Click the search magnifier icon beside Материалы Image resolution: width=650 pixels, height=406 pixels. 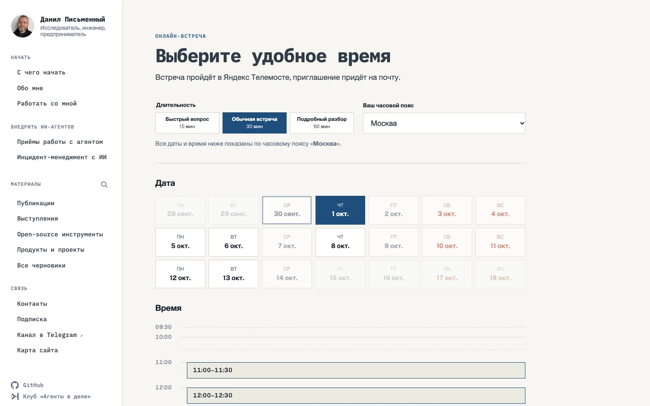point(104,185)
